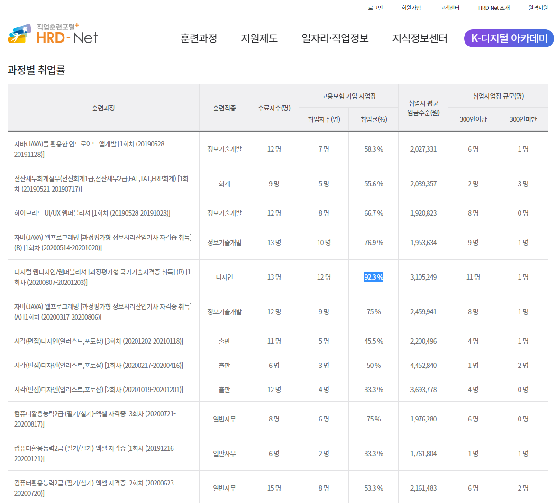This screenshot has height=503, width=556.
Task: Open the 지원제도 menu
Action: tap(259, 38)
